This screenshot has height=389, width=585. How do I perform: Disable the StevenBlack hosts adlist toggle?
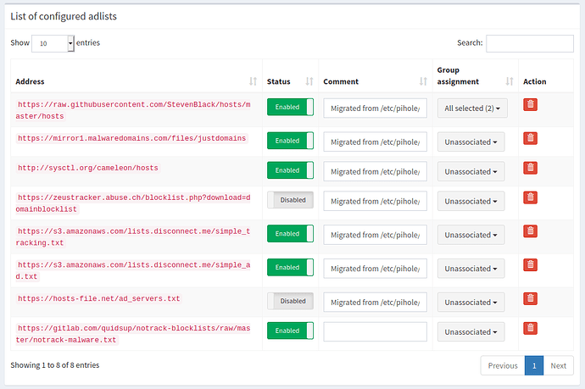point(290,107)
